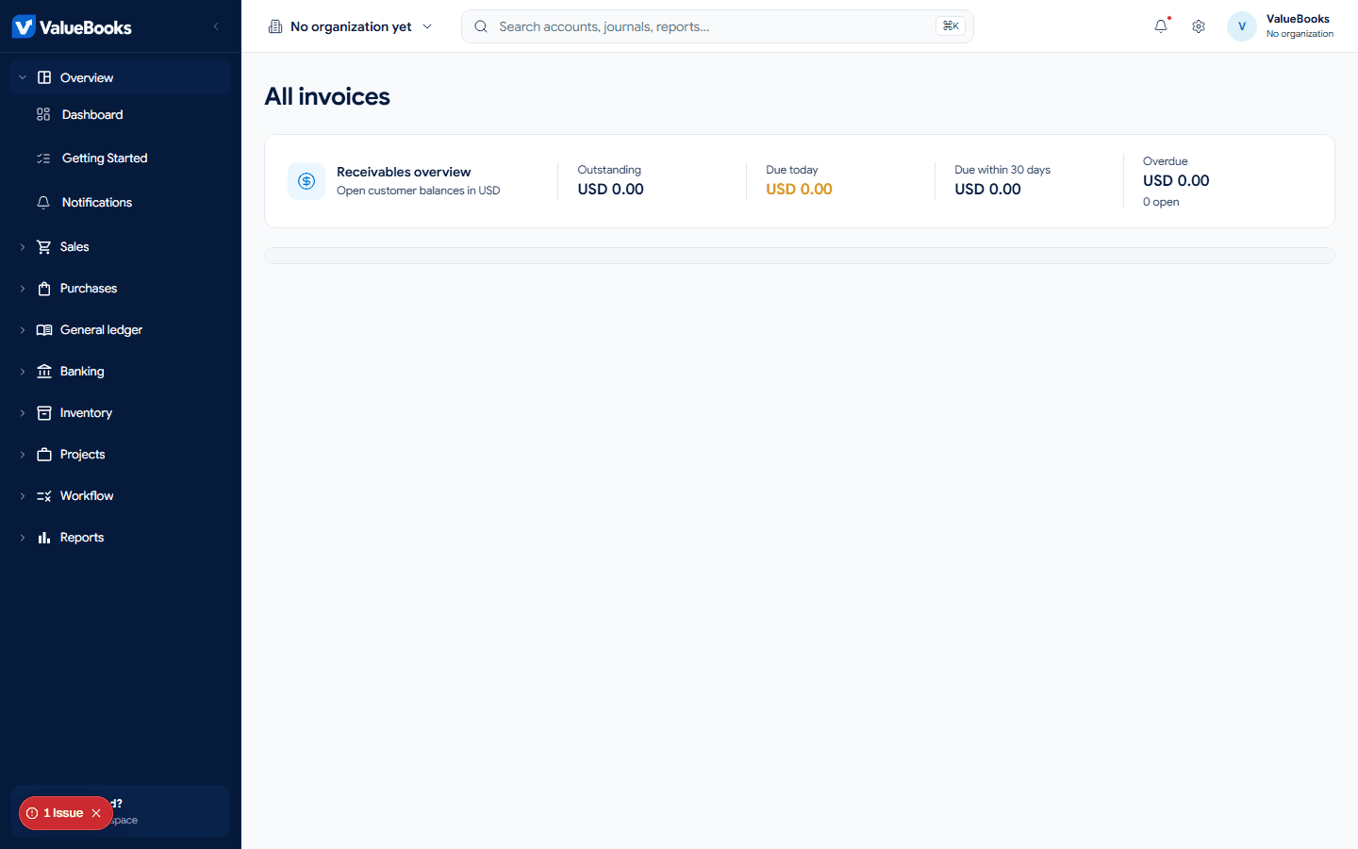Click the Workflow icon in the sidebar
This screenshot has height=849, width=1358.
tap(44, 496)
